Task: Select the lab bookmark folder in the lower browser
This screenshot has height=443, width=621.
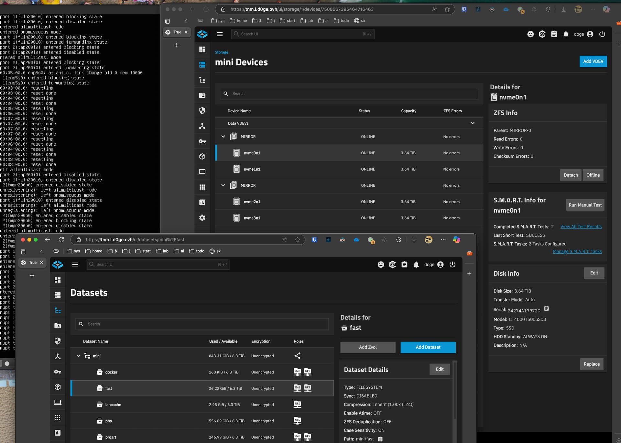Action: [x=162, y=251]
